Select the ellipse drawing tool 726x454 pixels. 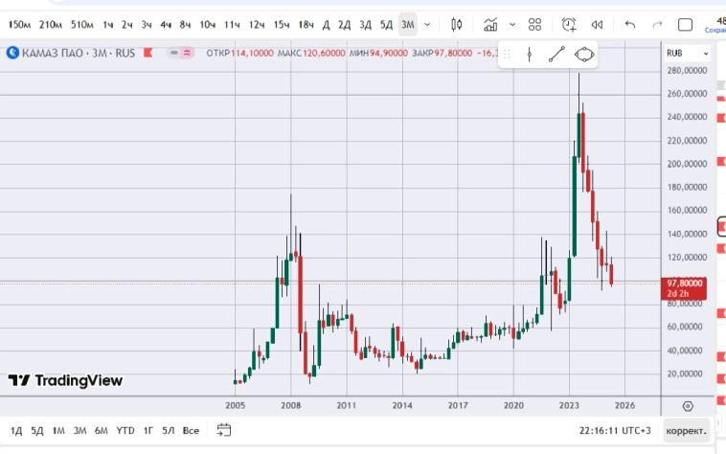[x=584, y=55]
